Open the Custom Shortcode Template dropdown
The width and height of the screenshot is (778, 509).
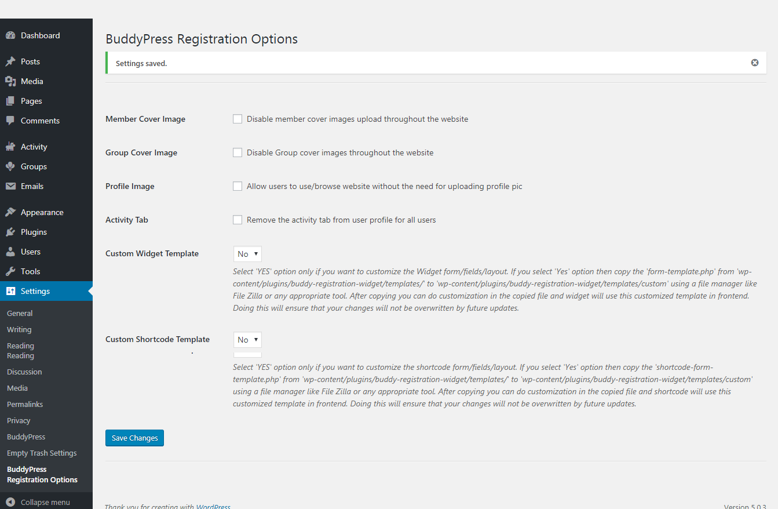(247, 340)
